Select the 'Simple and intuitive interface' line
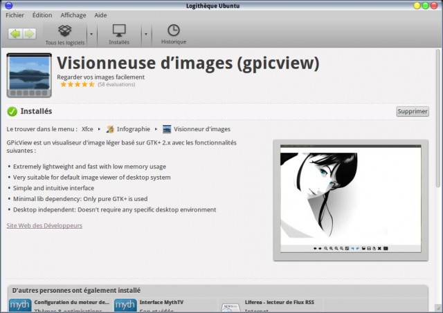Viewport: 443px width, 313px height. pos(53,188)
